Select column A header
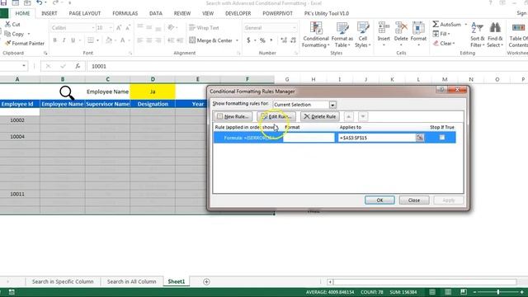 click(x=17, y=79)
